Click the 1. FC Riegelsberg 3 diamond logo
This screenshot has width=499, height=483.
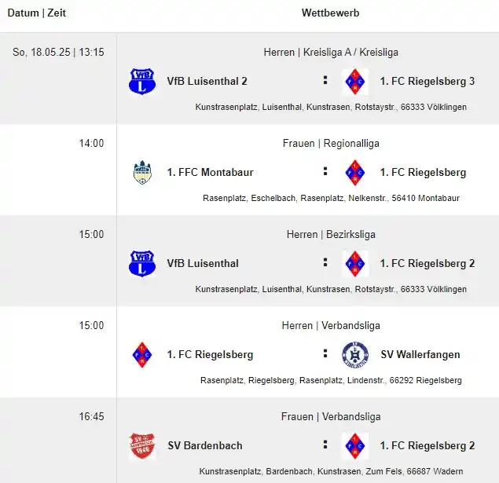[355, 82]
